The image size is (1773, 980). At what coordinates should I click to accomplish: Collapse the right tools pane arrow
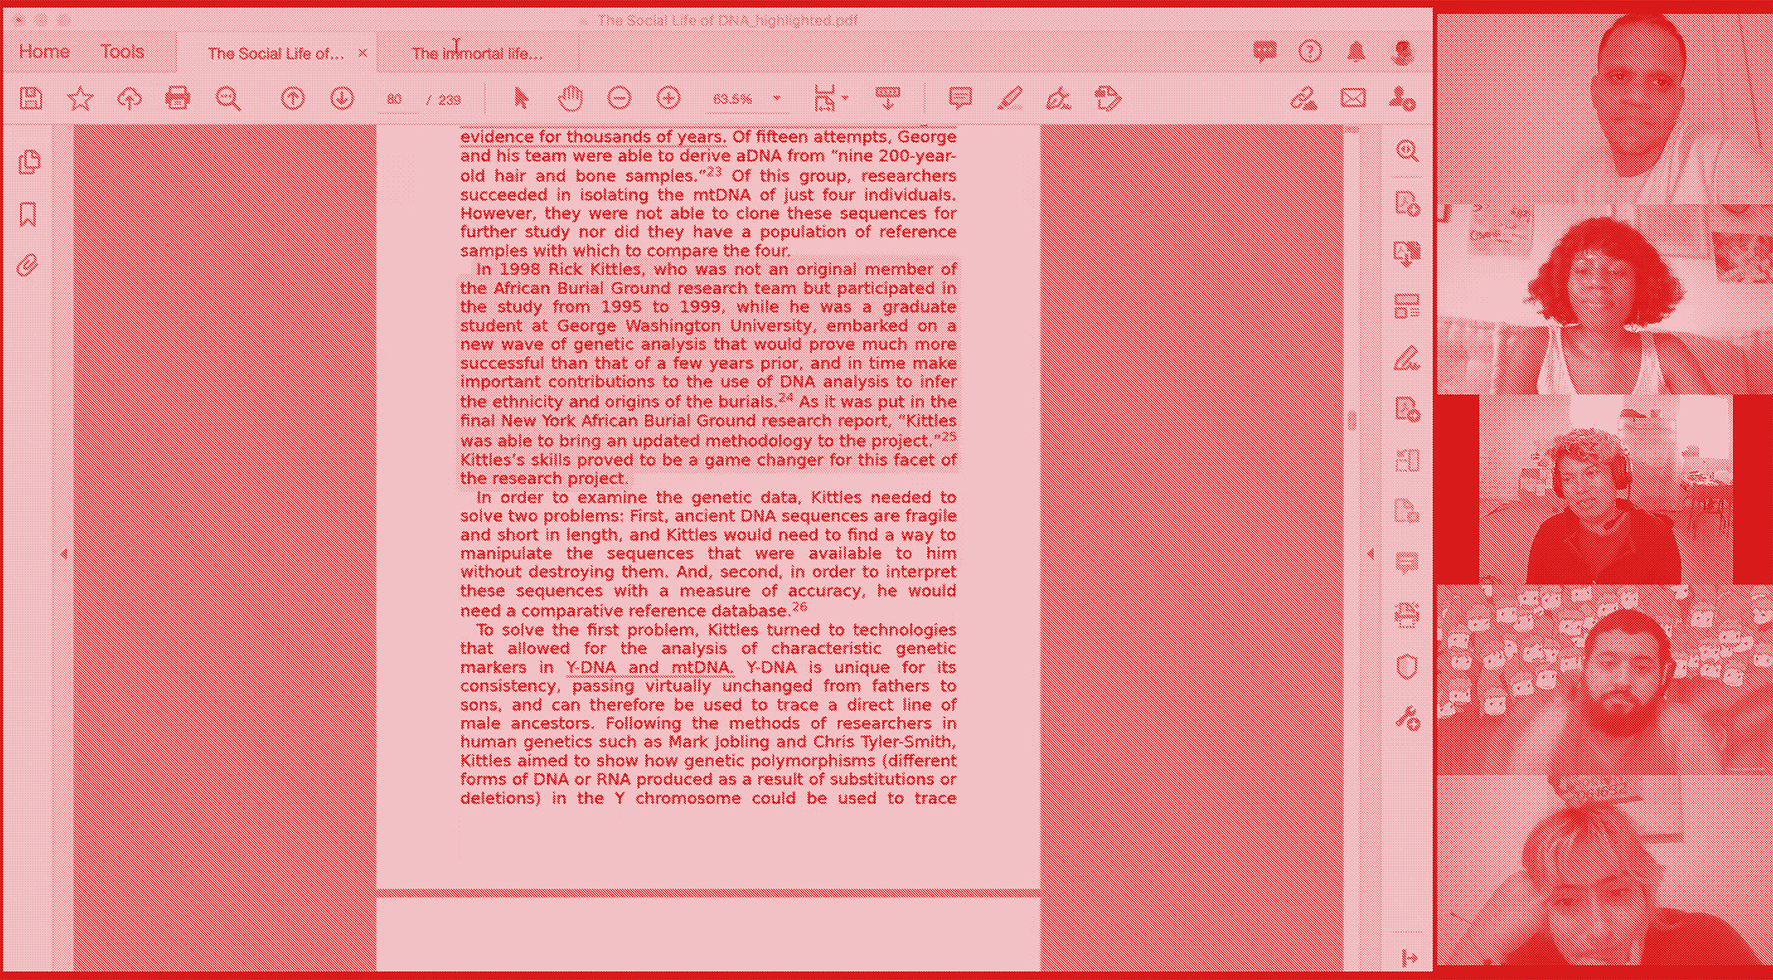(1369, 554)
